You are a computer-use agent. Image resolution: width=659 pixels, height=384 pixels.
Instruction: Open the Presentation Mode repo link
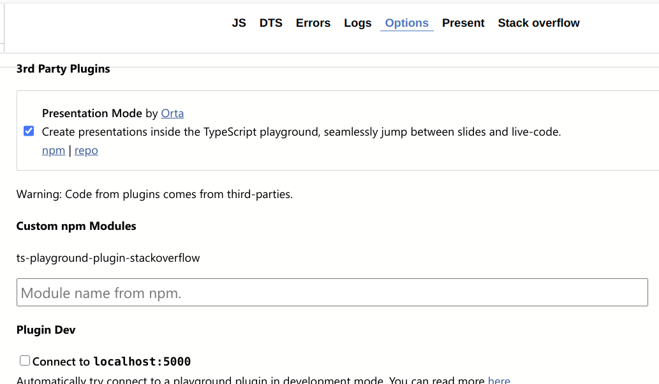(x=86, y=150)
